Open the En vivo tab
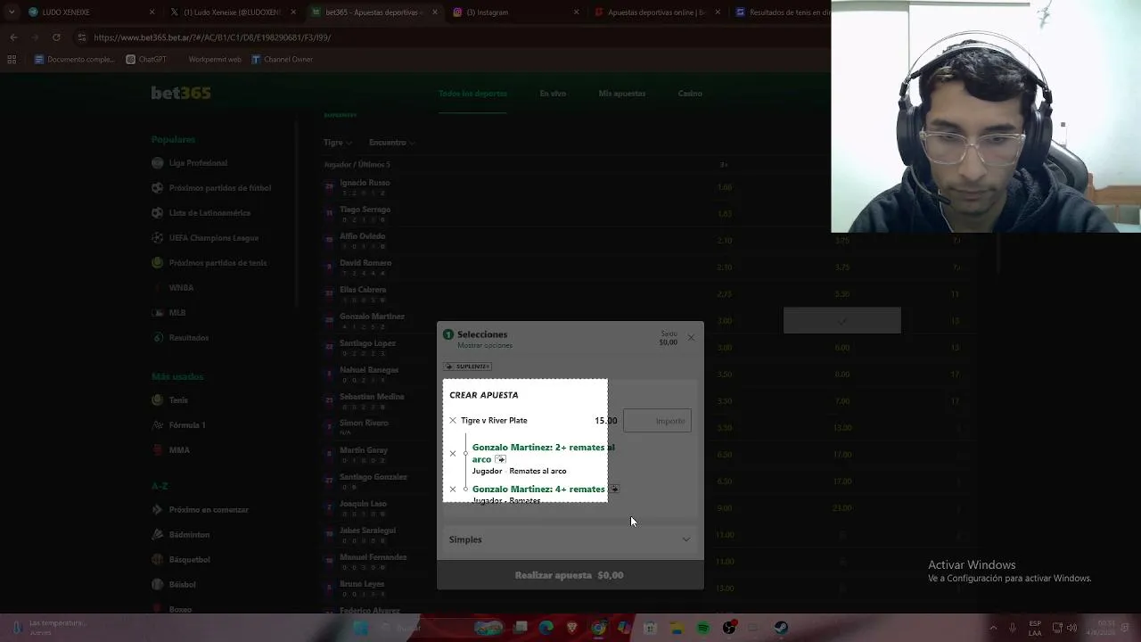The width and height of the screenshot is (1141, 642). point(553,94)
